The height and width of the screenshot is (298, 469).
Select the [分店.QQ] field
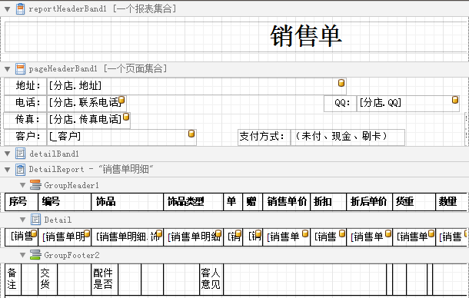tap(408, 104)
